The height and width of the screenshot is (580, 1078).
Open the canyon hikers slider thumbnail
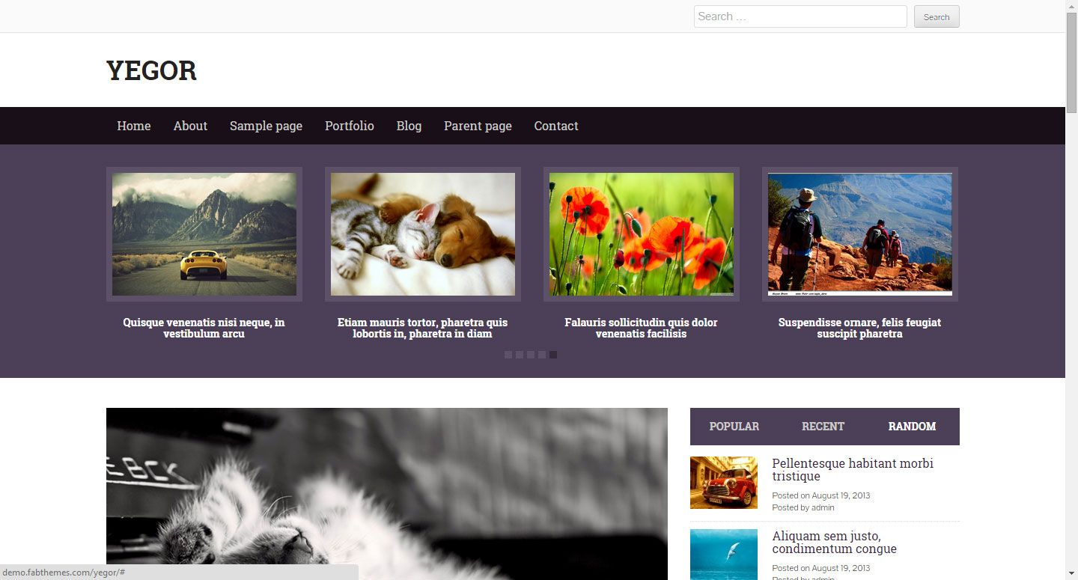[x=860, y=234]
